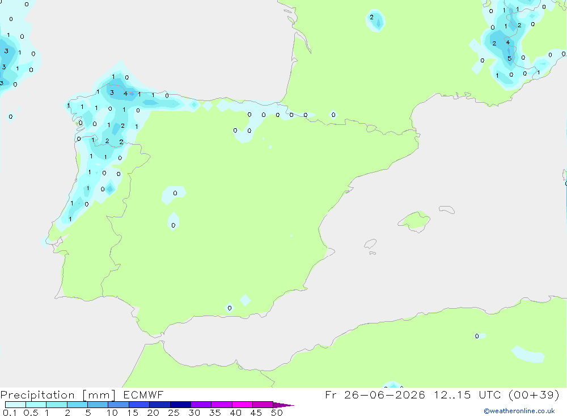Pick the 15–20 mm legend swatch
This screenshot has height=416, width=567.
tap(139, 405)
